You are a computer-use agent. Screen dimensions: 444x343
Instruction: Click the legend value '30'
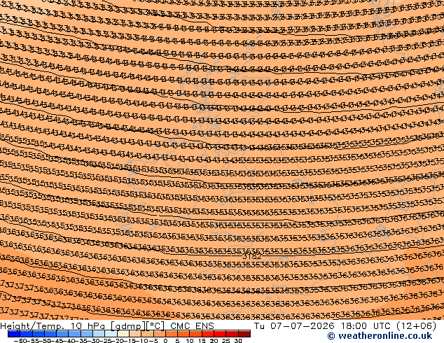pyautogui.click(x=238, y=341)
